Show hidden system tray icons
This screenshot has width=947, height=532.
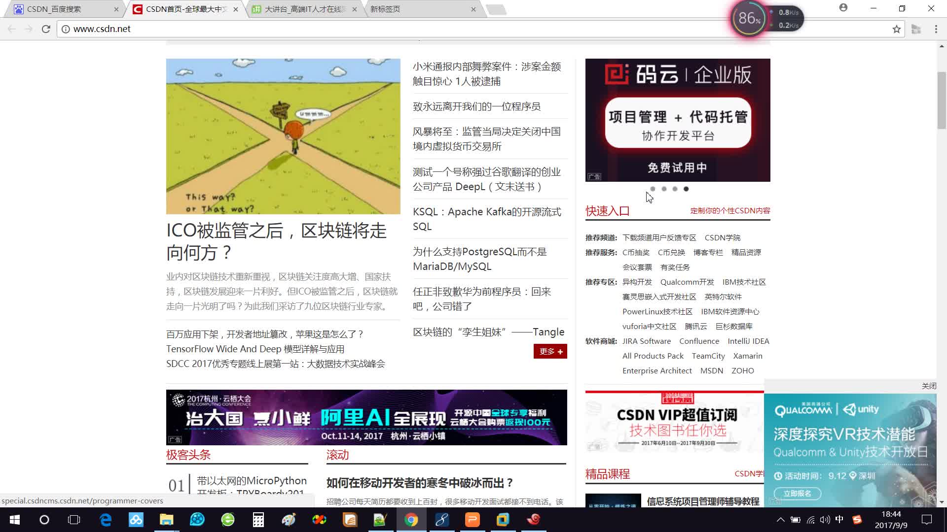(780, 520)
